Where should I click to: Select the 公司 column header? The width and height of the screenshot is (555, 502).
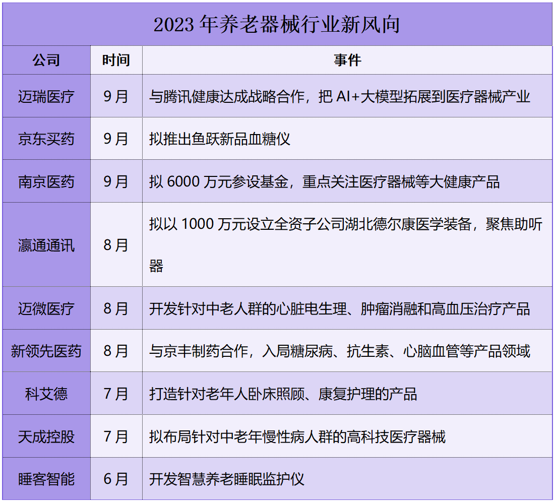(x=46, y=59)
